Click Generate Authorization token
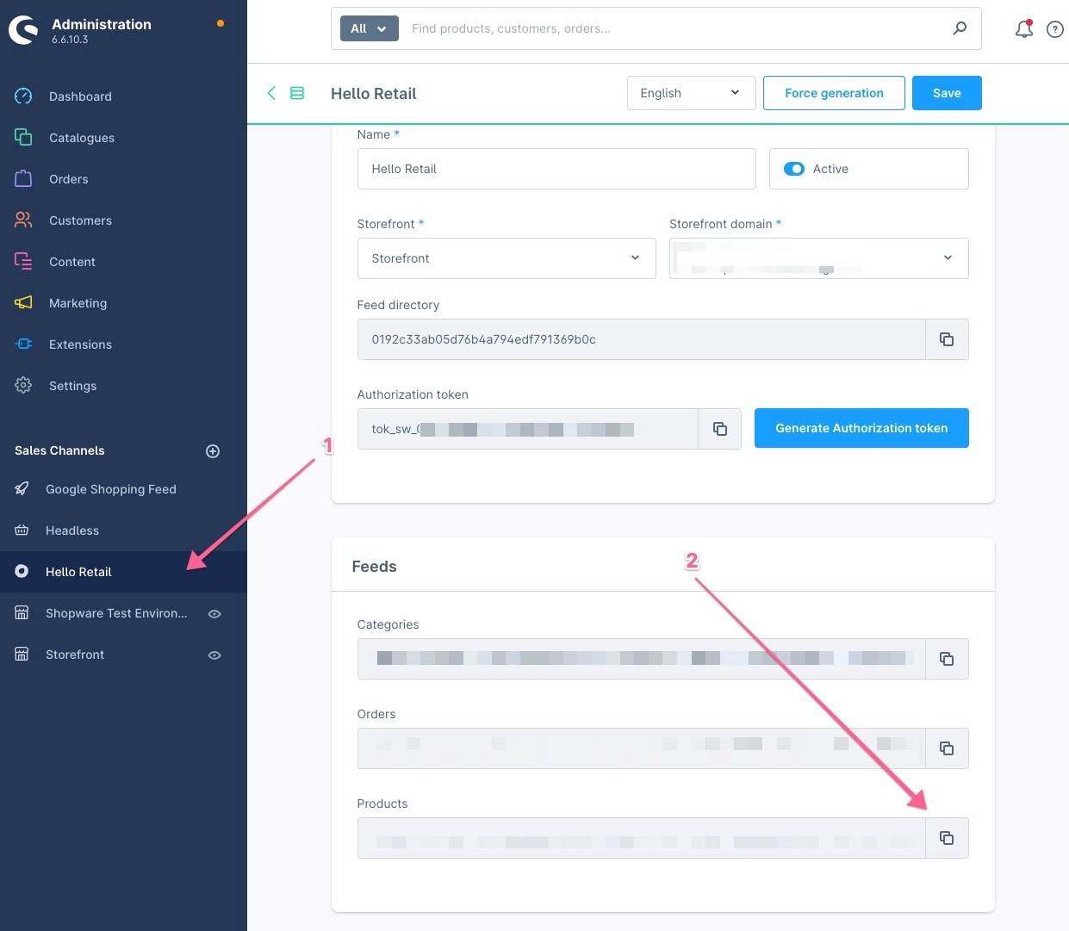The image size is (1069, 931). 861,428
